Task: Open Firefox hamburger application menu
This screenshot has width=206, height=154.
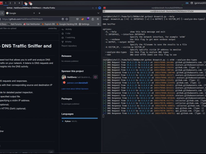Action: point(98,19)
